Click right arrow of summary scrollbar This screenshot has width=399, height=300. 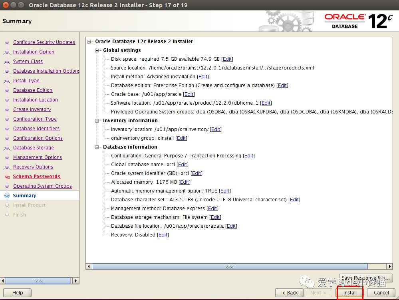point(390,267)
